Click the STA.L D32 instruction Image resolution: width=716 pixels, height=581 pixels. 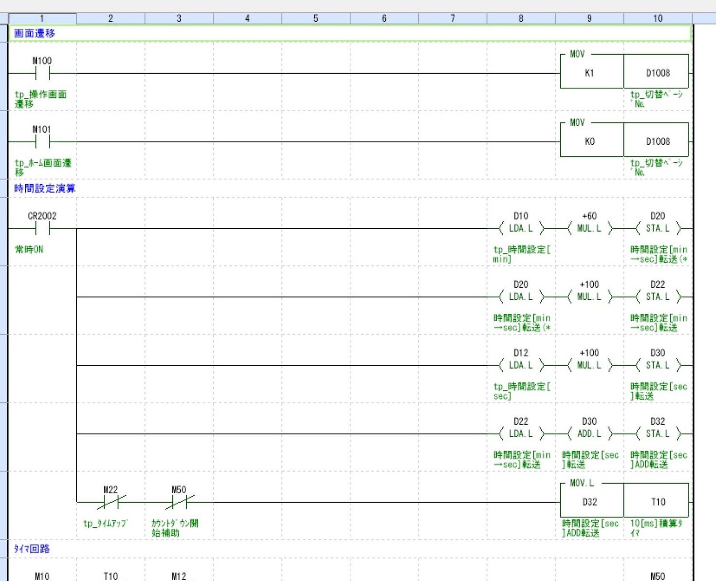click(658, 433)
